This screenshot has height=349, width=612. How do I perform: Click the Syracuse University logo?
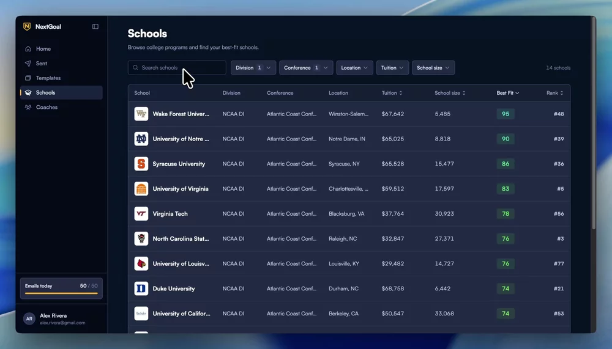141,164
